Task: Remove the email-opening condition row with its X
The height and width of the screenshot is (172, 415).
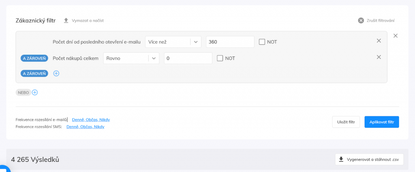Action: tap(379, 41)
